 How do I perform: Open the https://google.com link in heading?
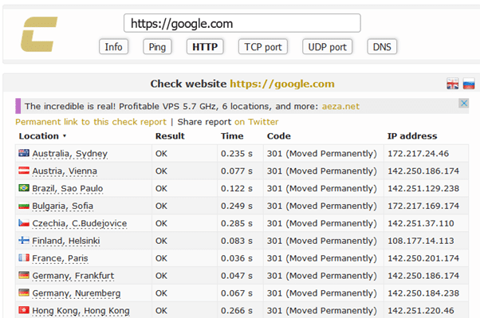282,84
